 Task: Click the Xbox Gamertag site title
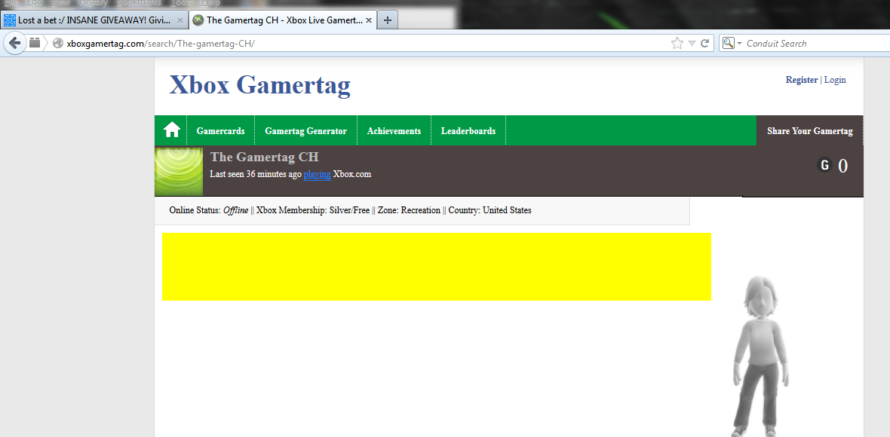click(260, 86)
